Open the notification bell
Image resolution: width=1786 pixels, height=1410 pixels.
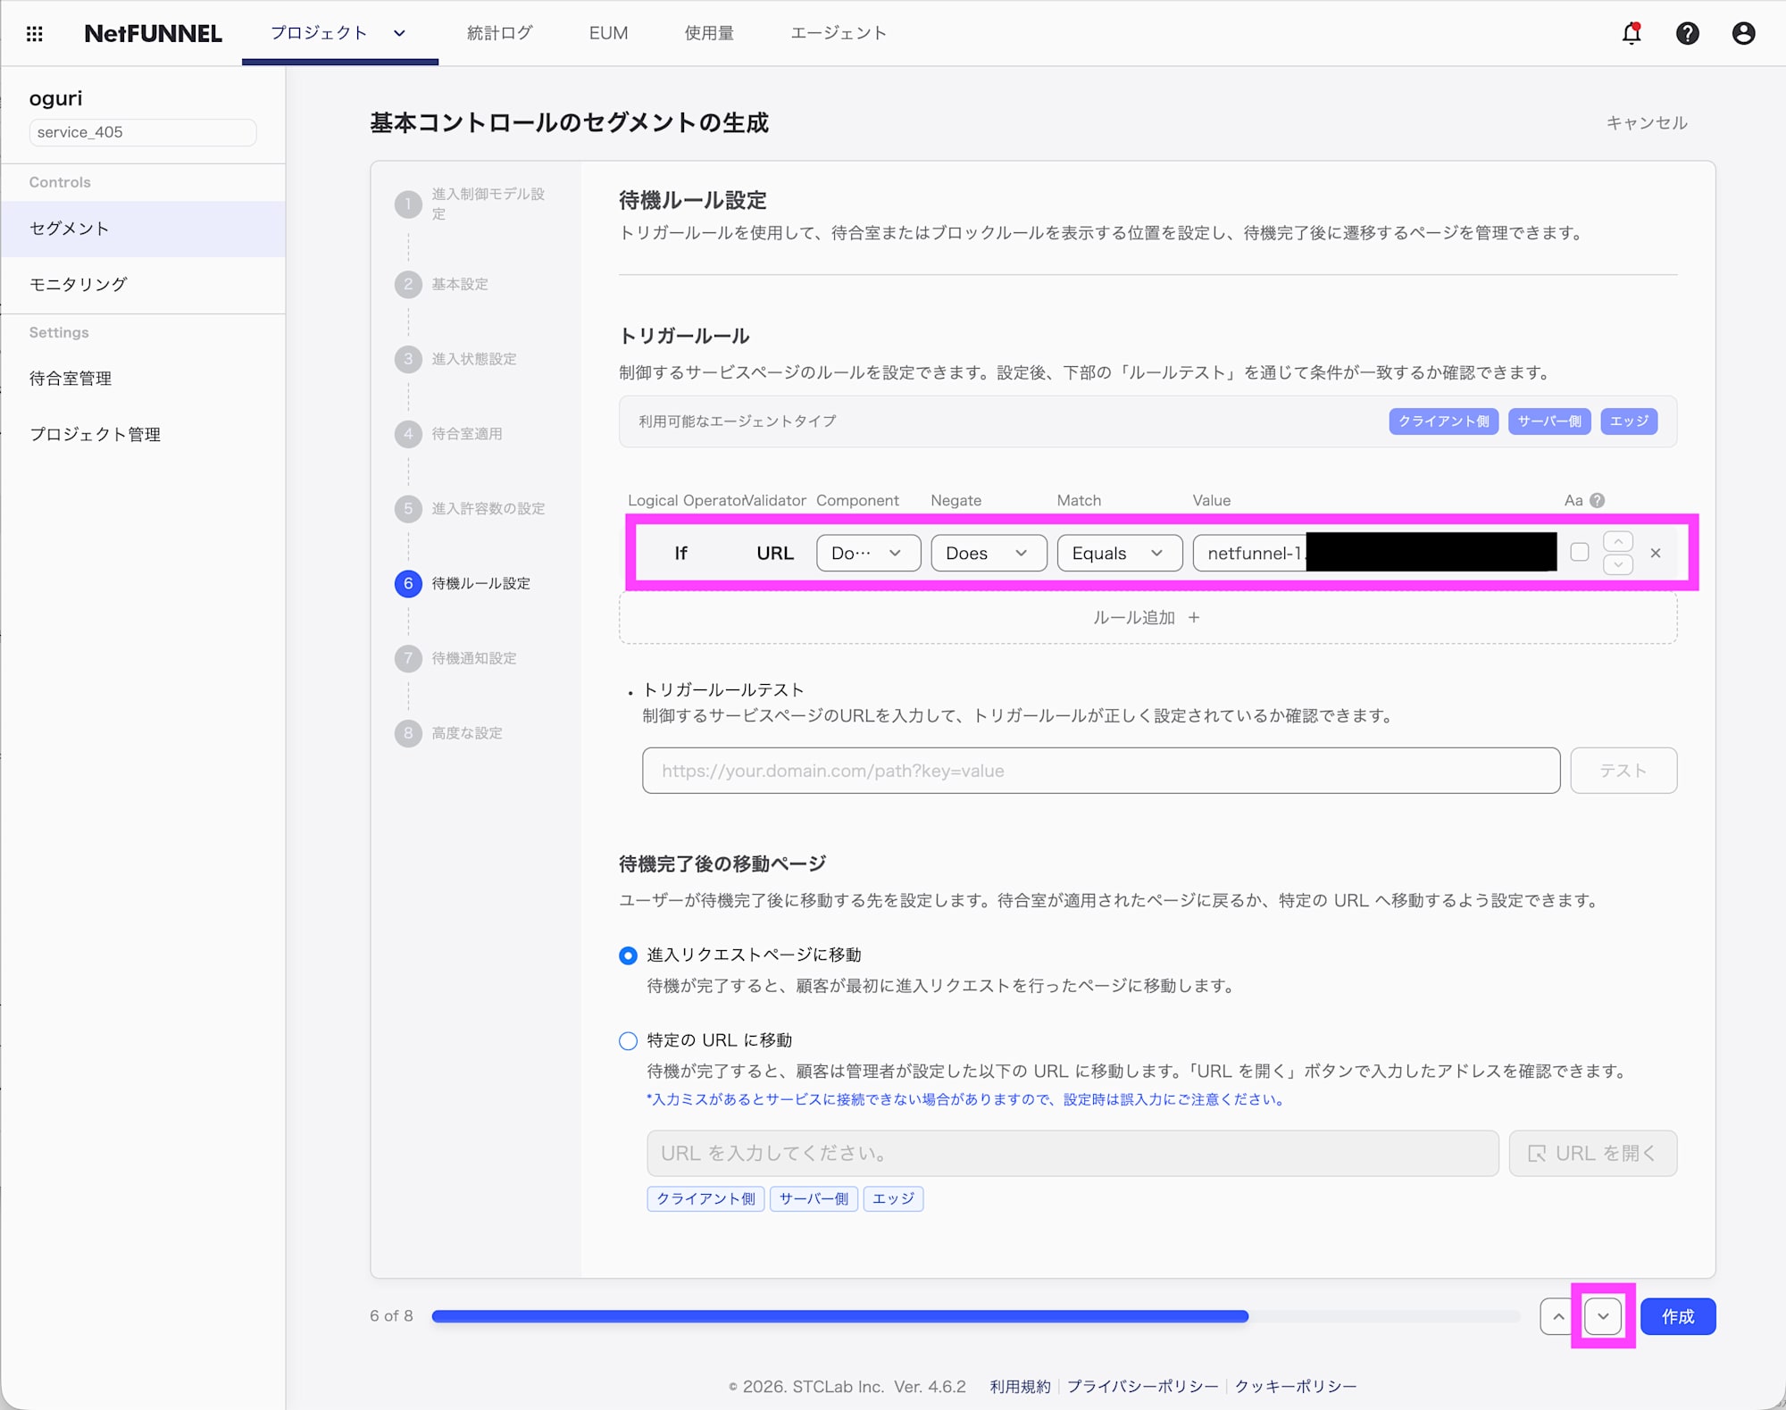click(1631, 33)
